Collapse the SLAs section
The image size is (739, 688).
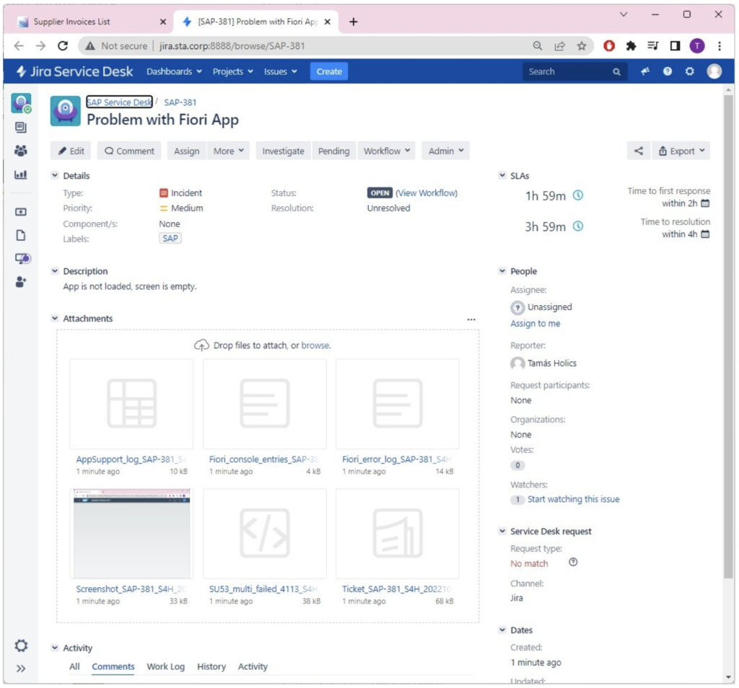[502, 175]
